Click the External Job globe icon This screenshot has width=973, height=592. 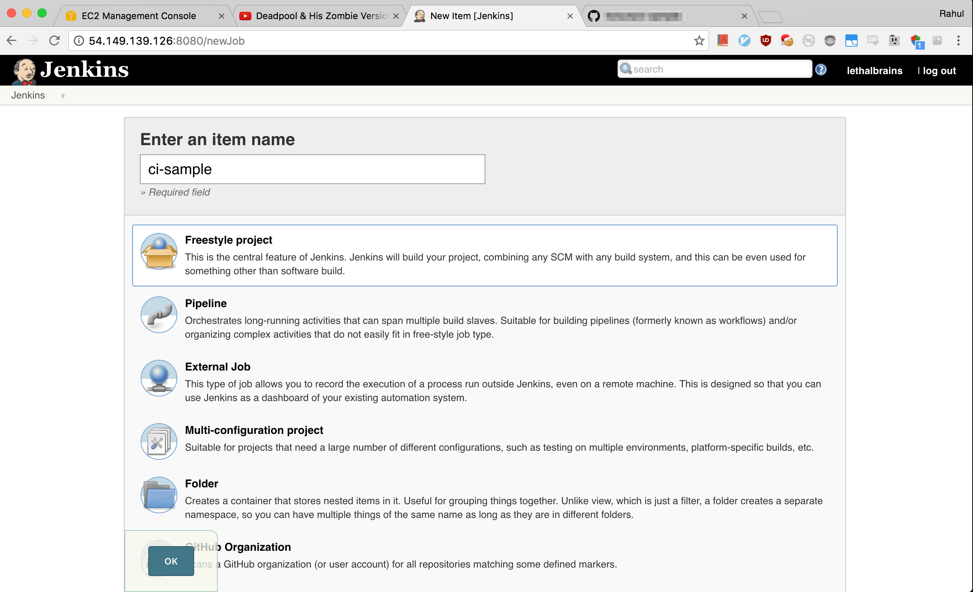158,378
